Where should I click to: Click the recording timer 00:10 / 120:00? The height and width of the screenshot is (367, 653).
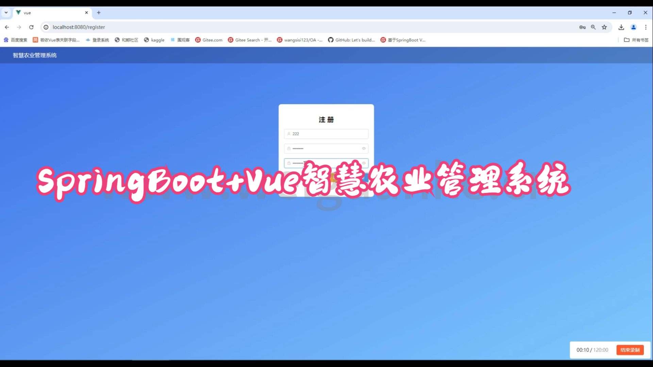pyautogui.click(x=592, y=350)
